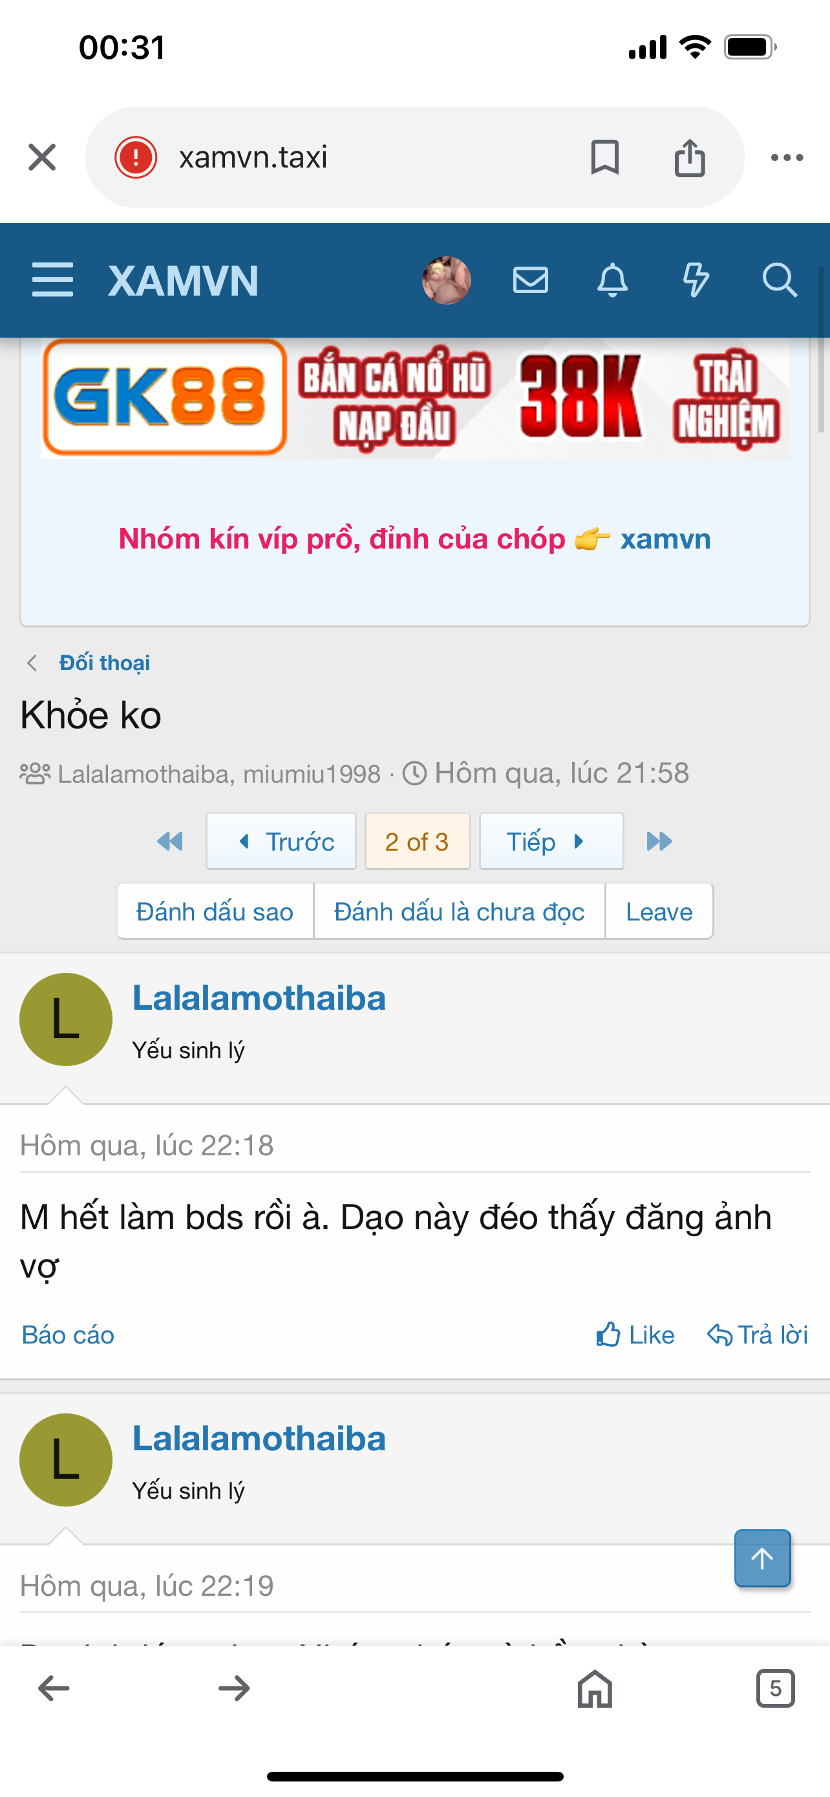Mark conversation unread via Đánh dấu là chưa đọc

pos(459,911)
